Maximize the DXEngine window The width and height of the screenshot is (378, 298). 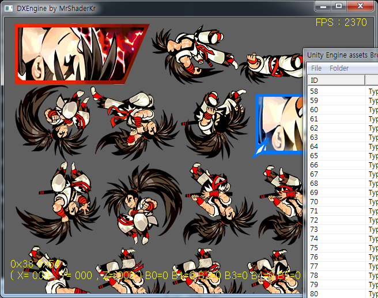[x=339, y=6]
